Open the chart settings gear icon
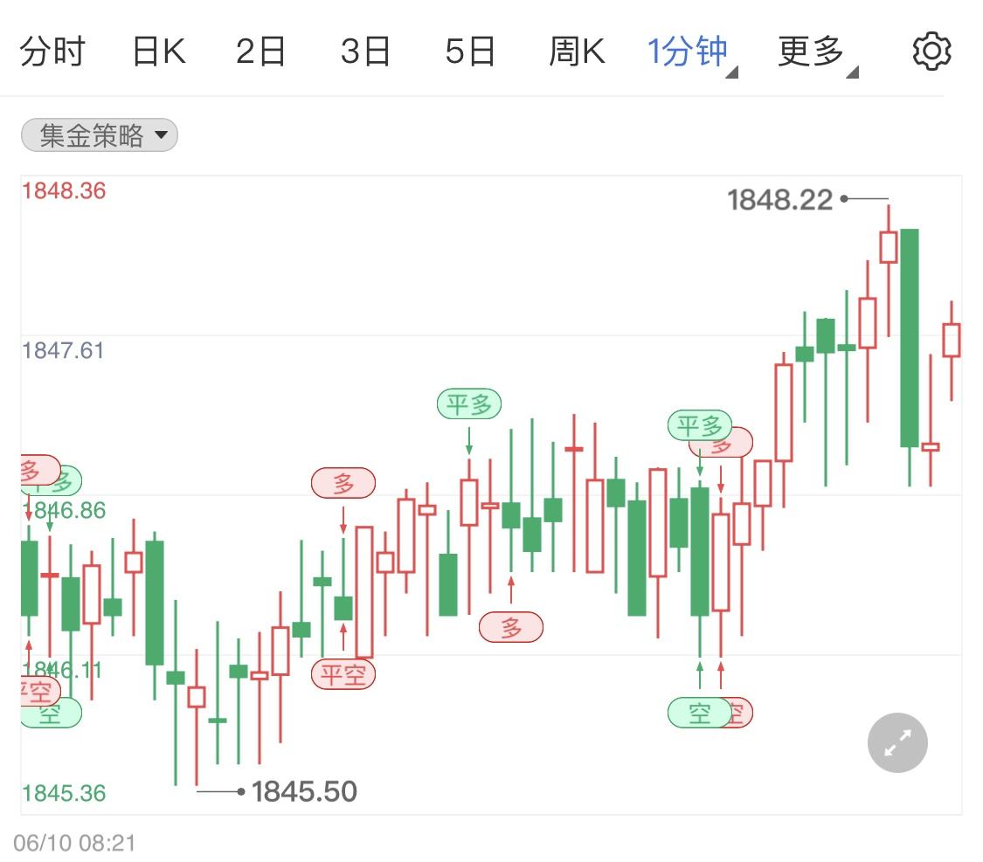The image size is (983, 862). (931, 50)
